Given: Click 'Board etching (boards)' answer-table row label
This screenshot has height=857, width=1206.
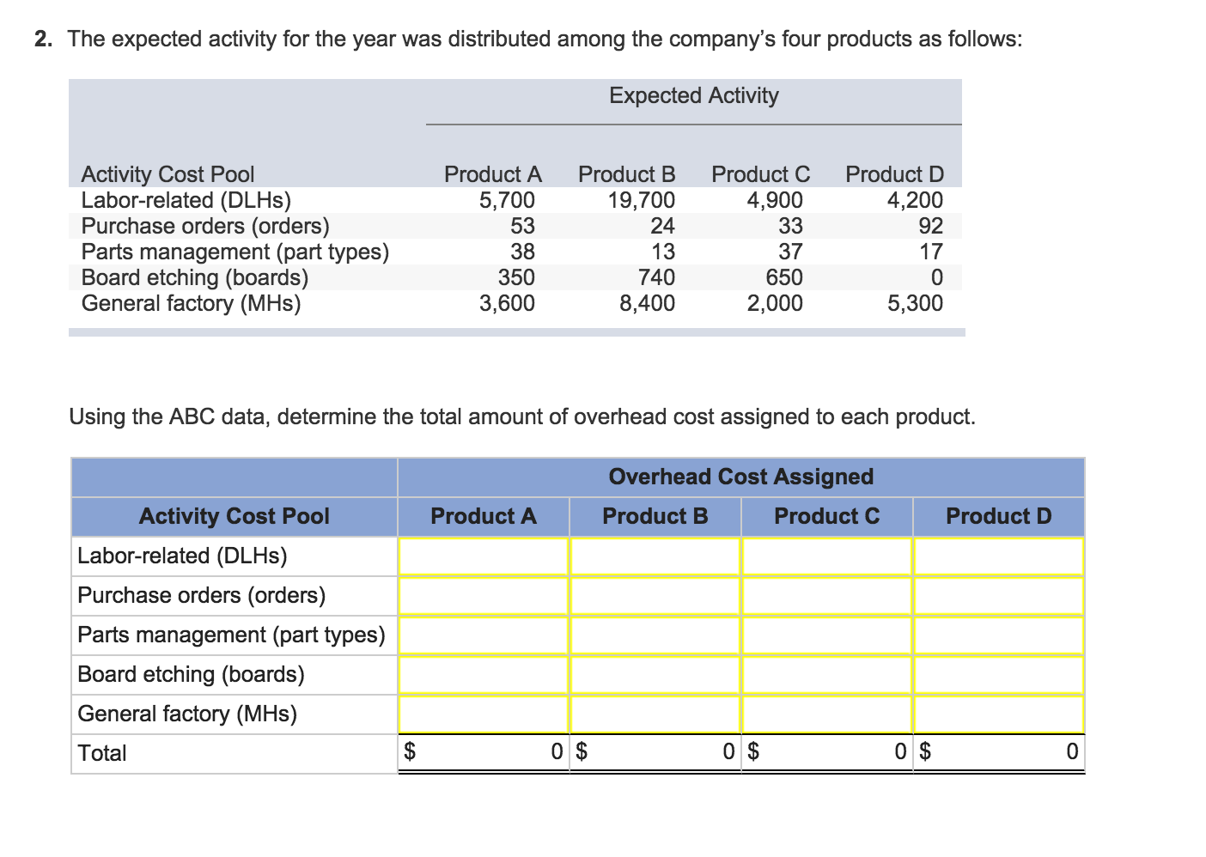Looking at the screenshot, I should point(191,674).
